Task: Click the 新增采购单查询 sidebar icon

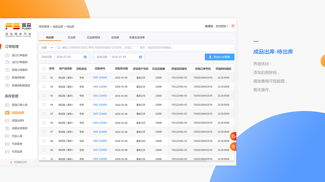Action: pyautogui.click(x=7, y=86)
